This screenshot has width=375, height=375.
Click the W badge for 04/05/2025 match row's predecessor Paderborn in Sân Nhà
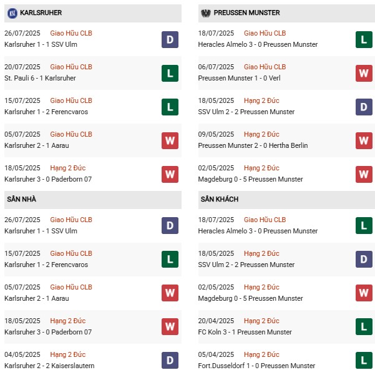pos(170,326)
